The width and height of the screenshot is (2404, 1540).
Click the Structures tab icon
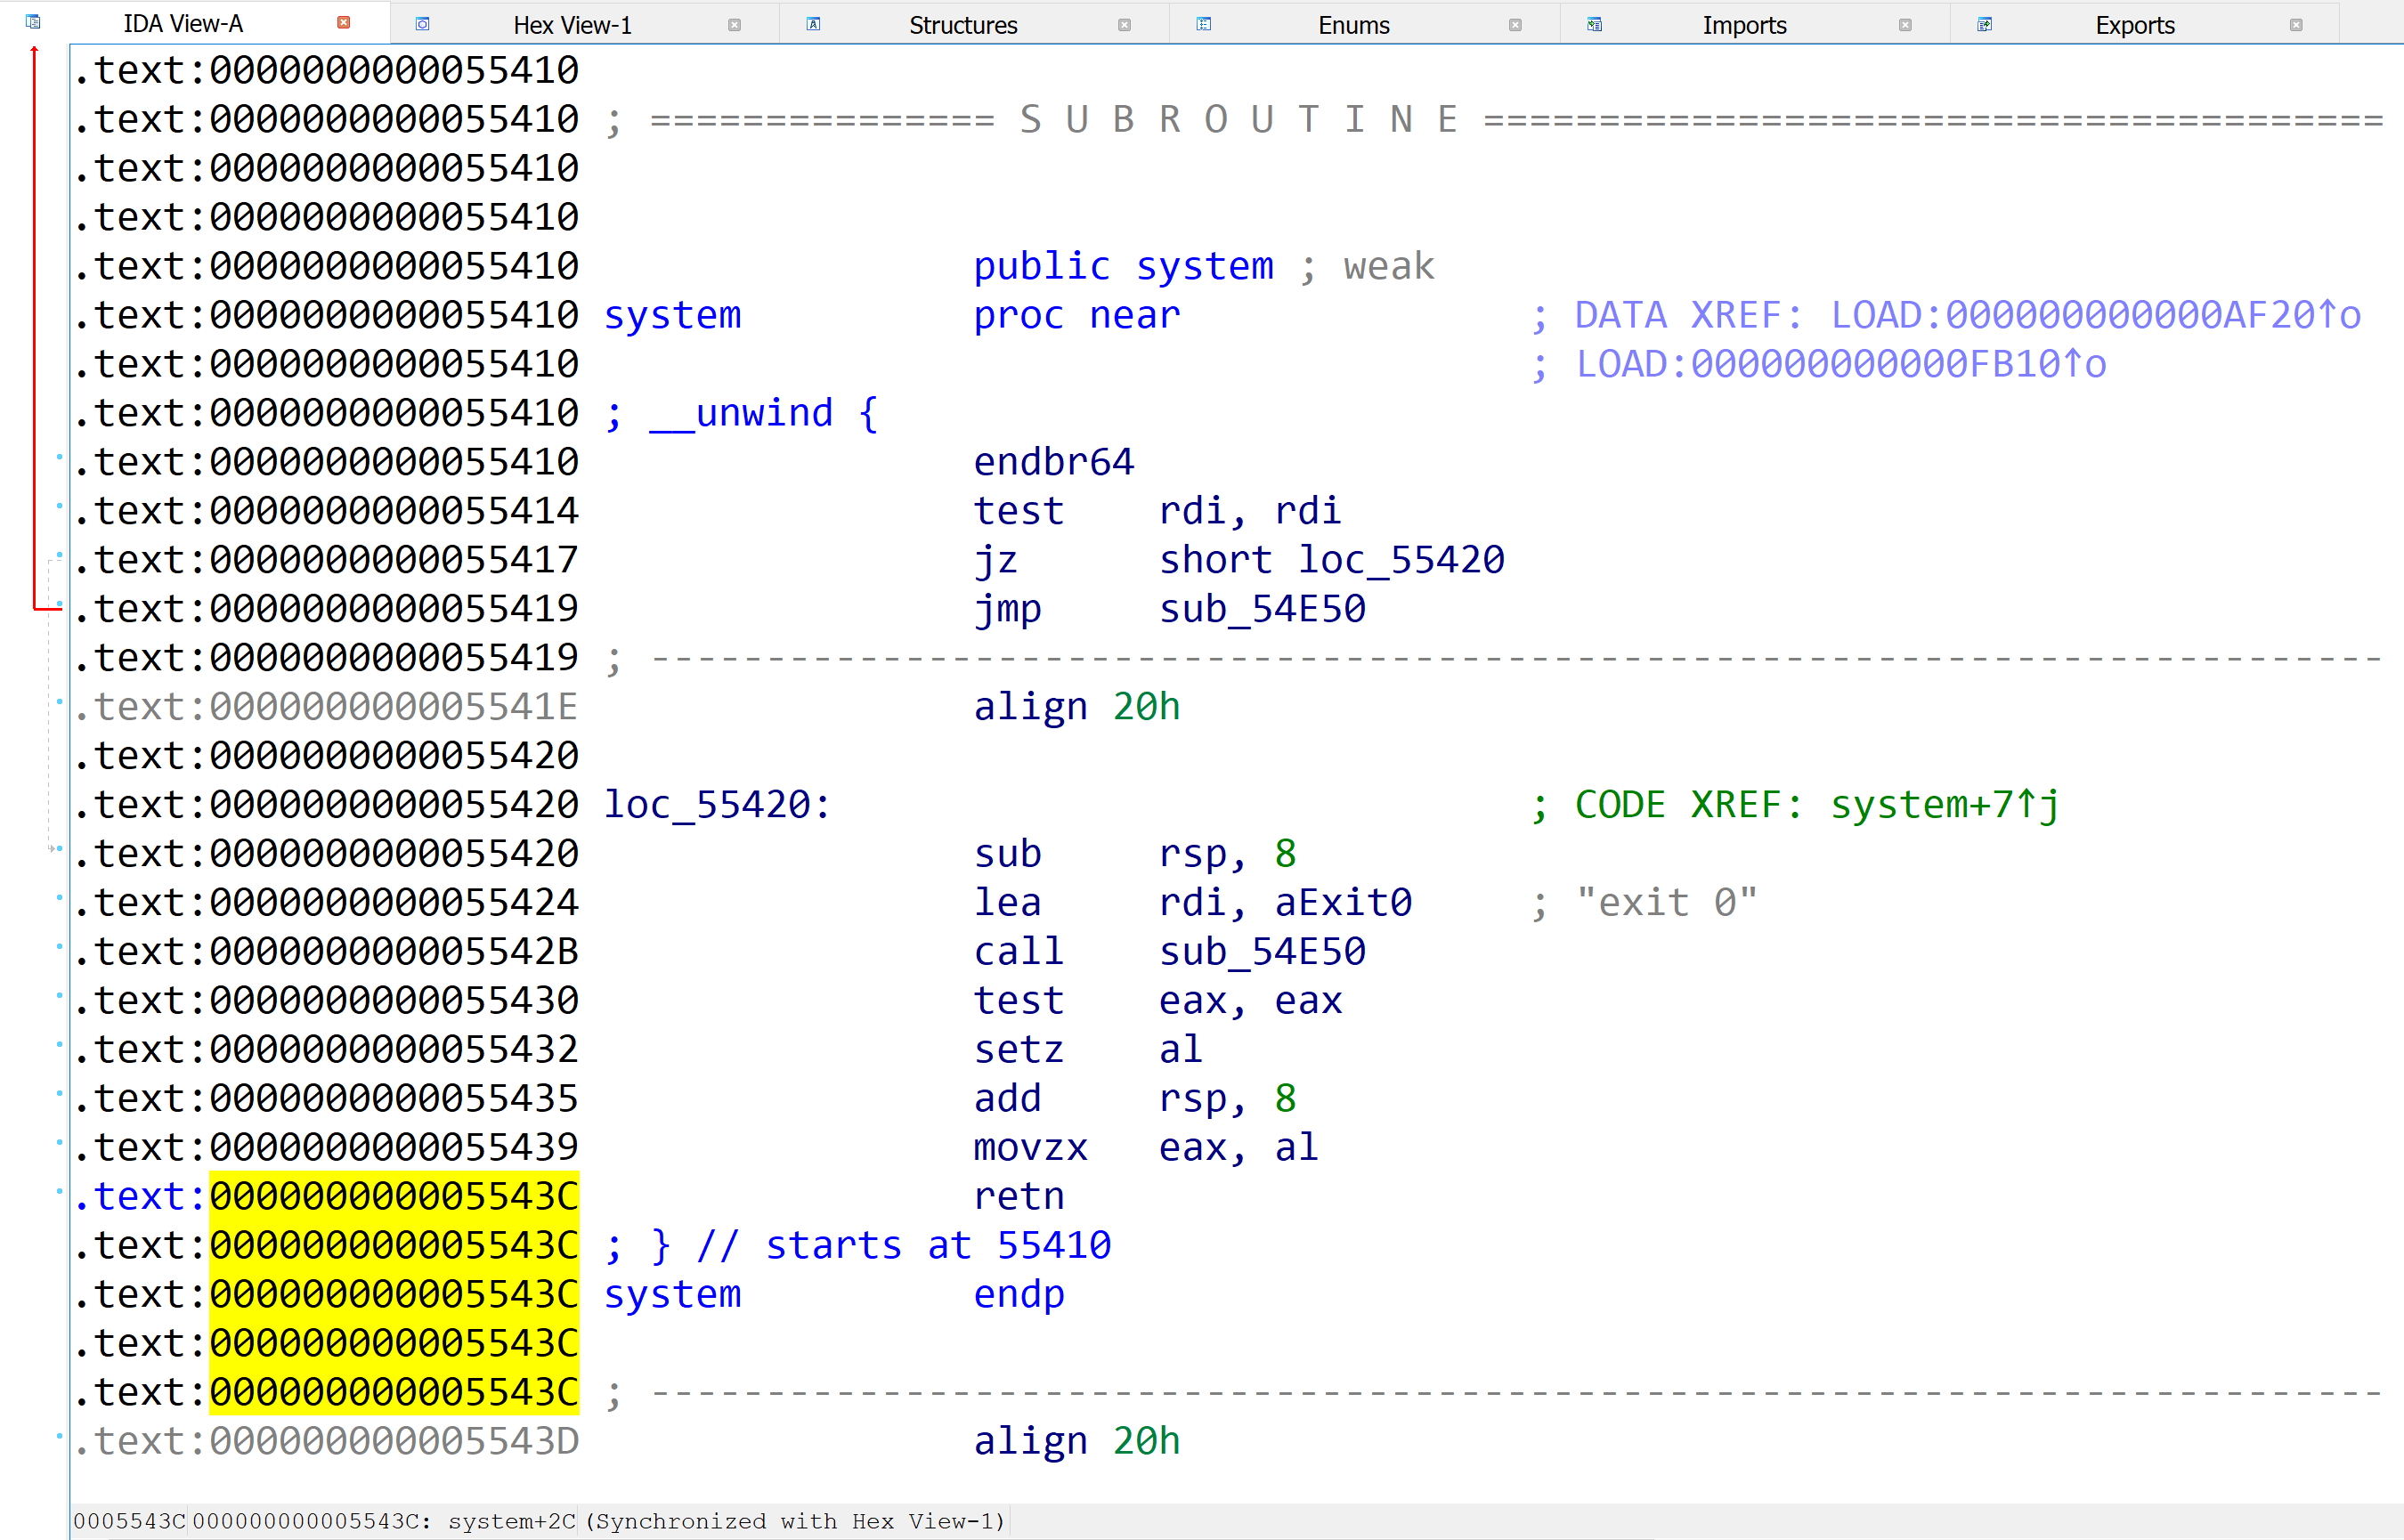813,22
